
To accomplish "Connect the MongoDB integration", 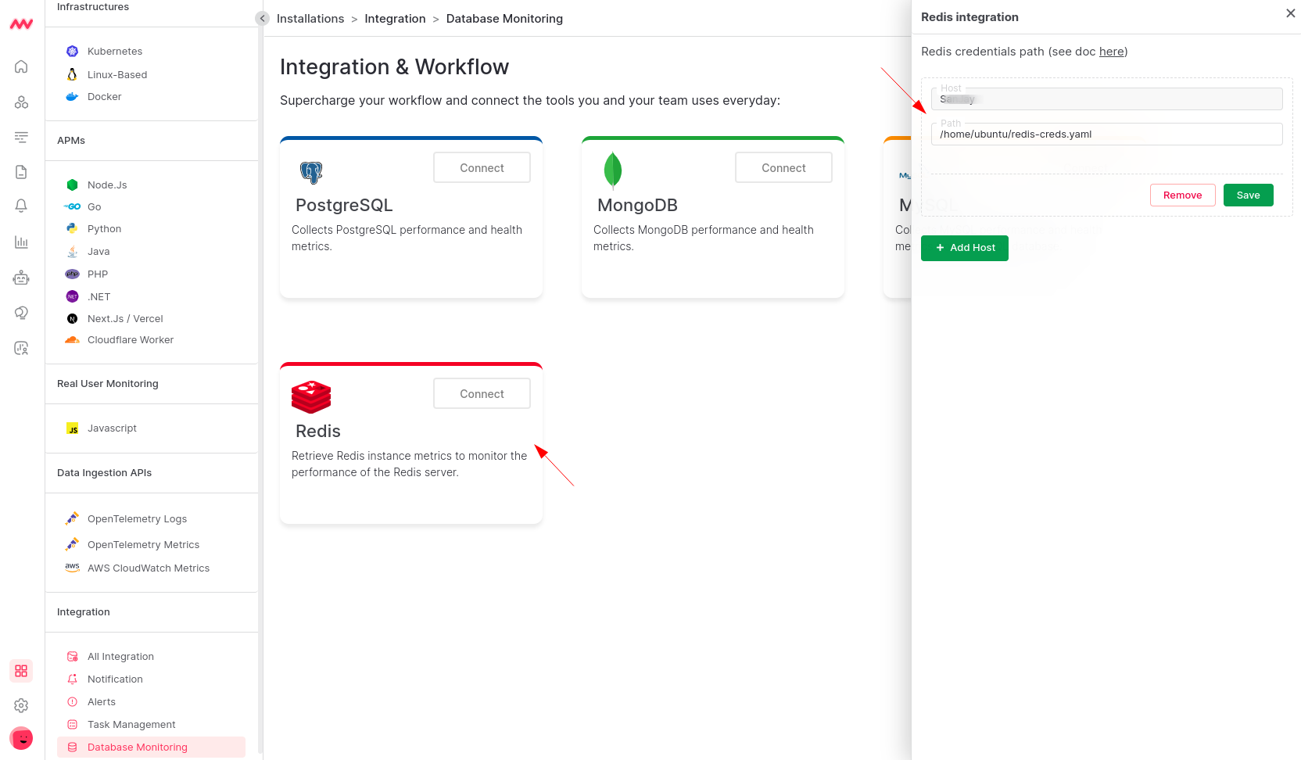I will click(783, 167).
